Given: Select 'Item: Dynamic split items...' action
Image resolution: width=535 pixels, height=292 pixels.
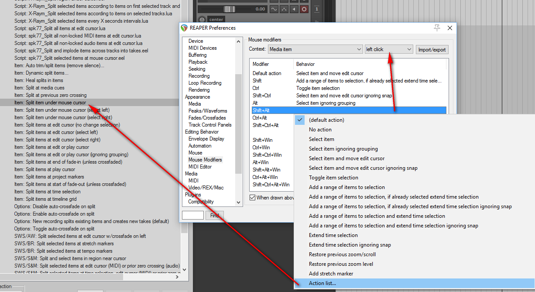Looking at the screenshot, I should pyautogui.click(x=89, y=73).
